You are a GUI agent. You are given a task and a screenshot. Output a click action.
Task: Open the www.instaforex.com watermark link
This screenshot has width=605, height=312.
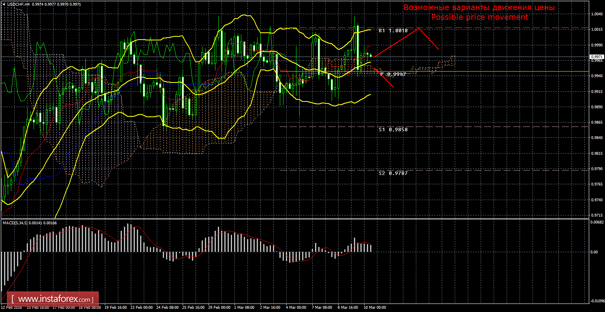pos(55,299)
